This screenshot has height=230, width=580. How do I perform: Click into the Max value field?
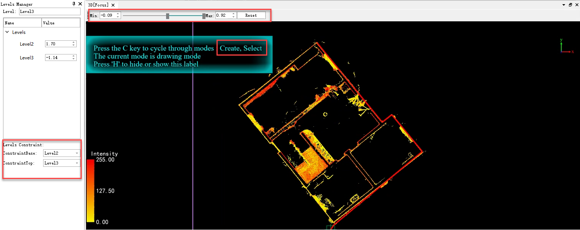(223, 16)
